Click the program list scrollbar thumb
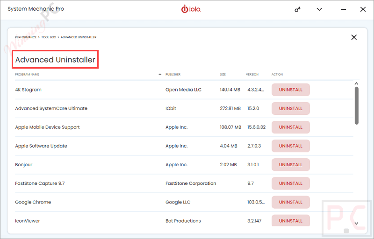This screenshot has height=239, width=374. tap(356, 105)
